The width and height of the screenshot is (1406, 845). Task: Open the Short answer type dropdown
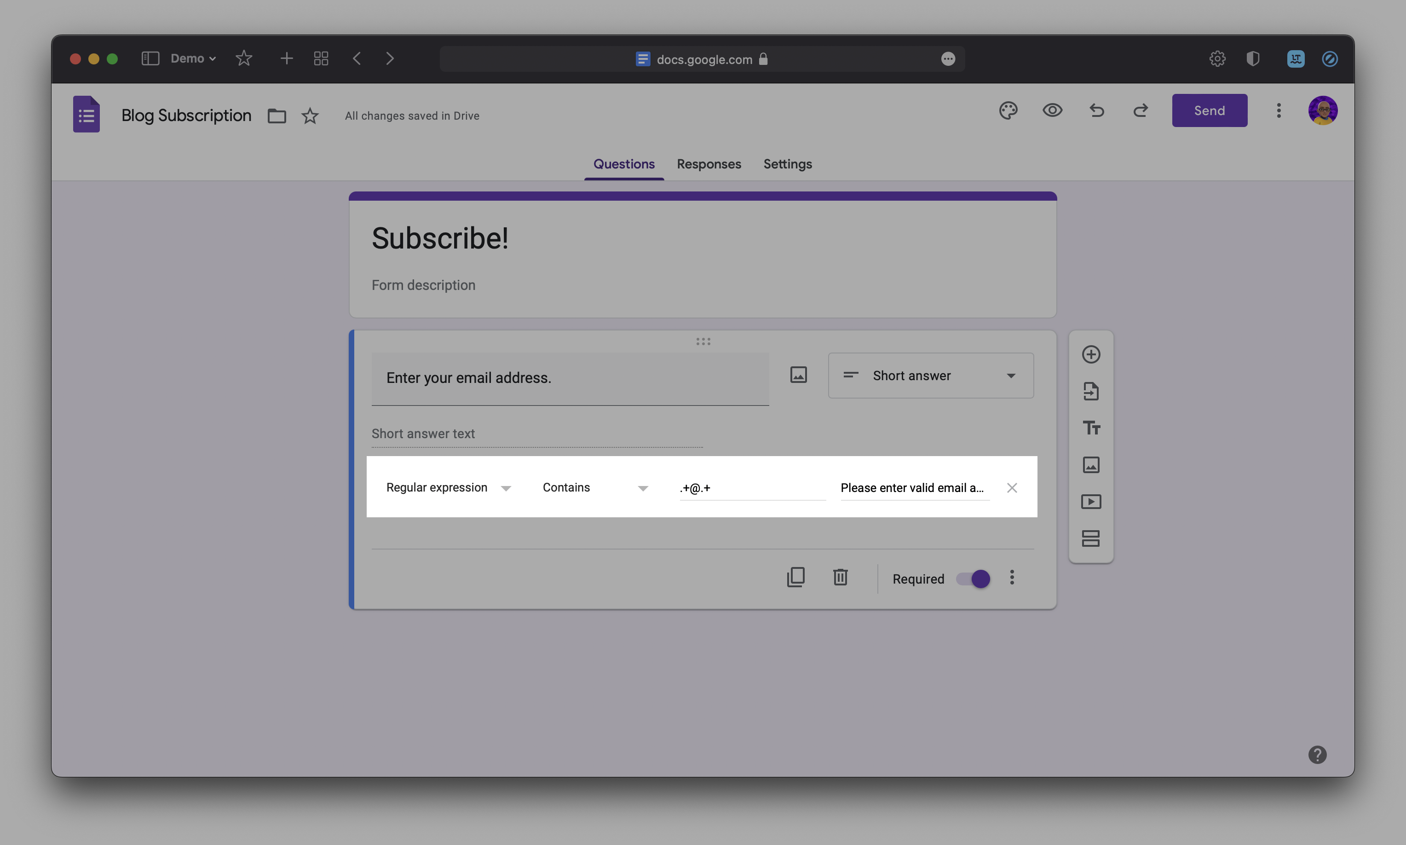pos(930,376)
